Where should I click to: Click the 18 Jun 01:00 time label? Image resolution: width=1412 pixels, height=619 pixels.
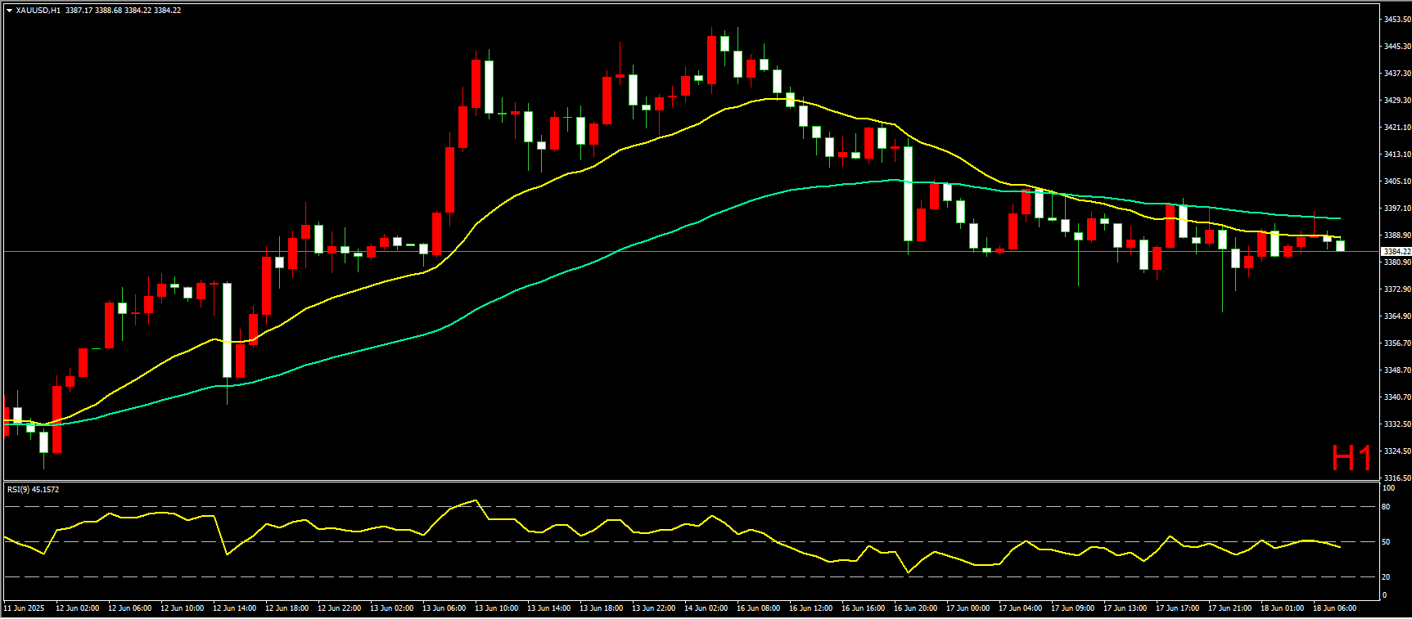pos(1282,608)
